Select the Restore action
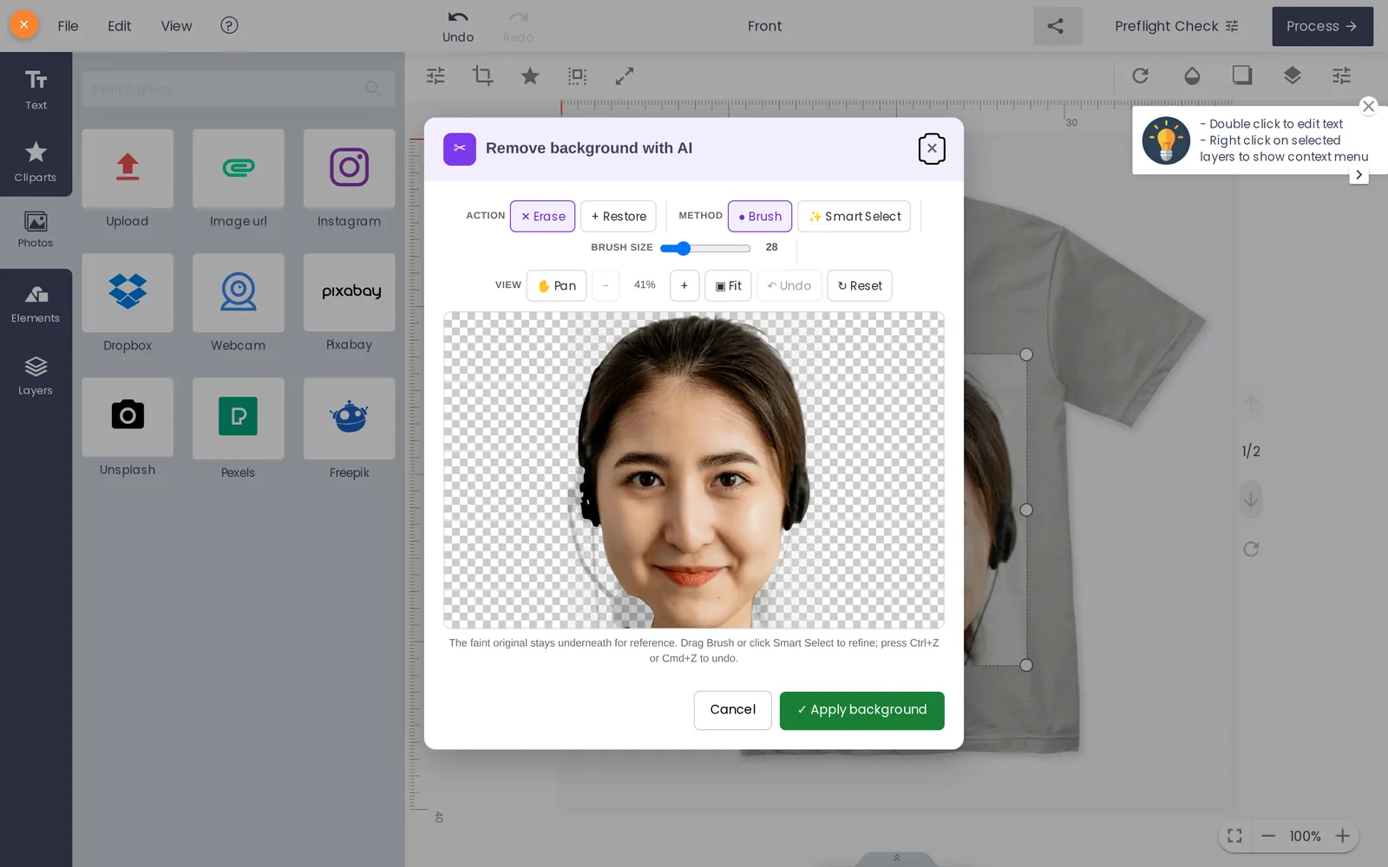The width and height of the screenshot is (1388, 867). click(x=619, y=216)
